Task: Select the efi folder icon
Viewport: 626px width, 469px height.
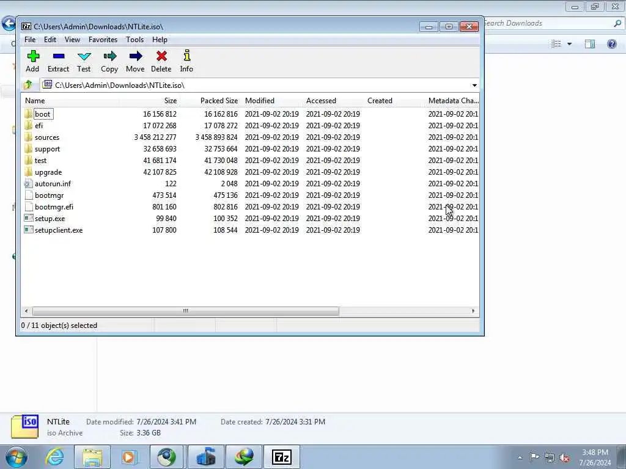Action: (x=28, y=126)
